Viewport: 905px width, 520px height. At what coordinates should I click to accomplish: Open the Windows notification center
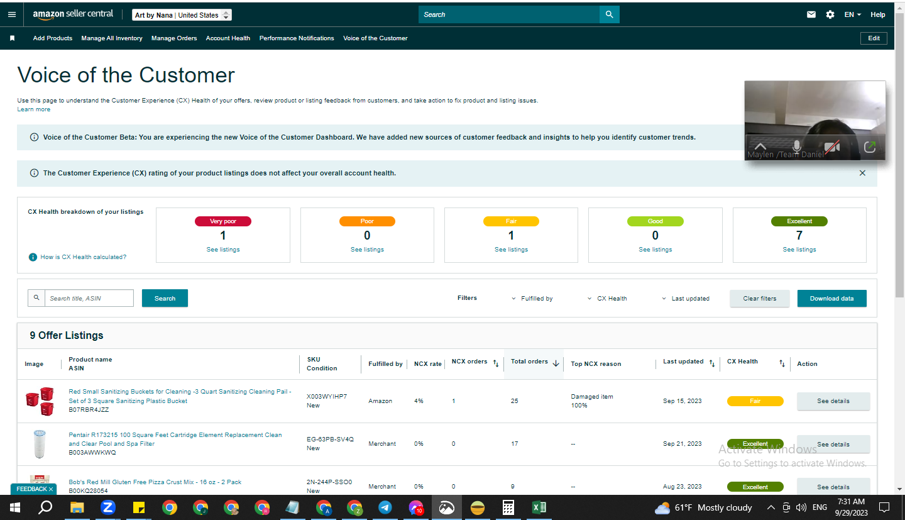pos(884,507)
